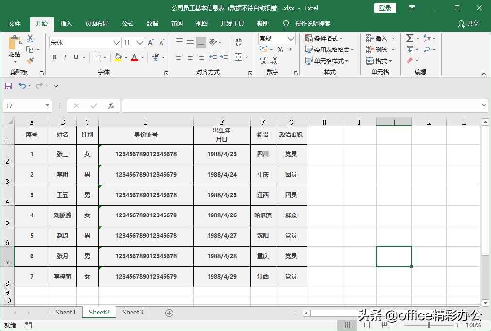Viewport: 491px width, 331px height.
Task: Switch to the 插入 ribbon tab
Action: (66, 23)
